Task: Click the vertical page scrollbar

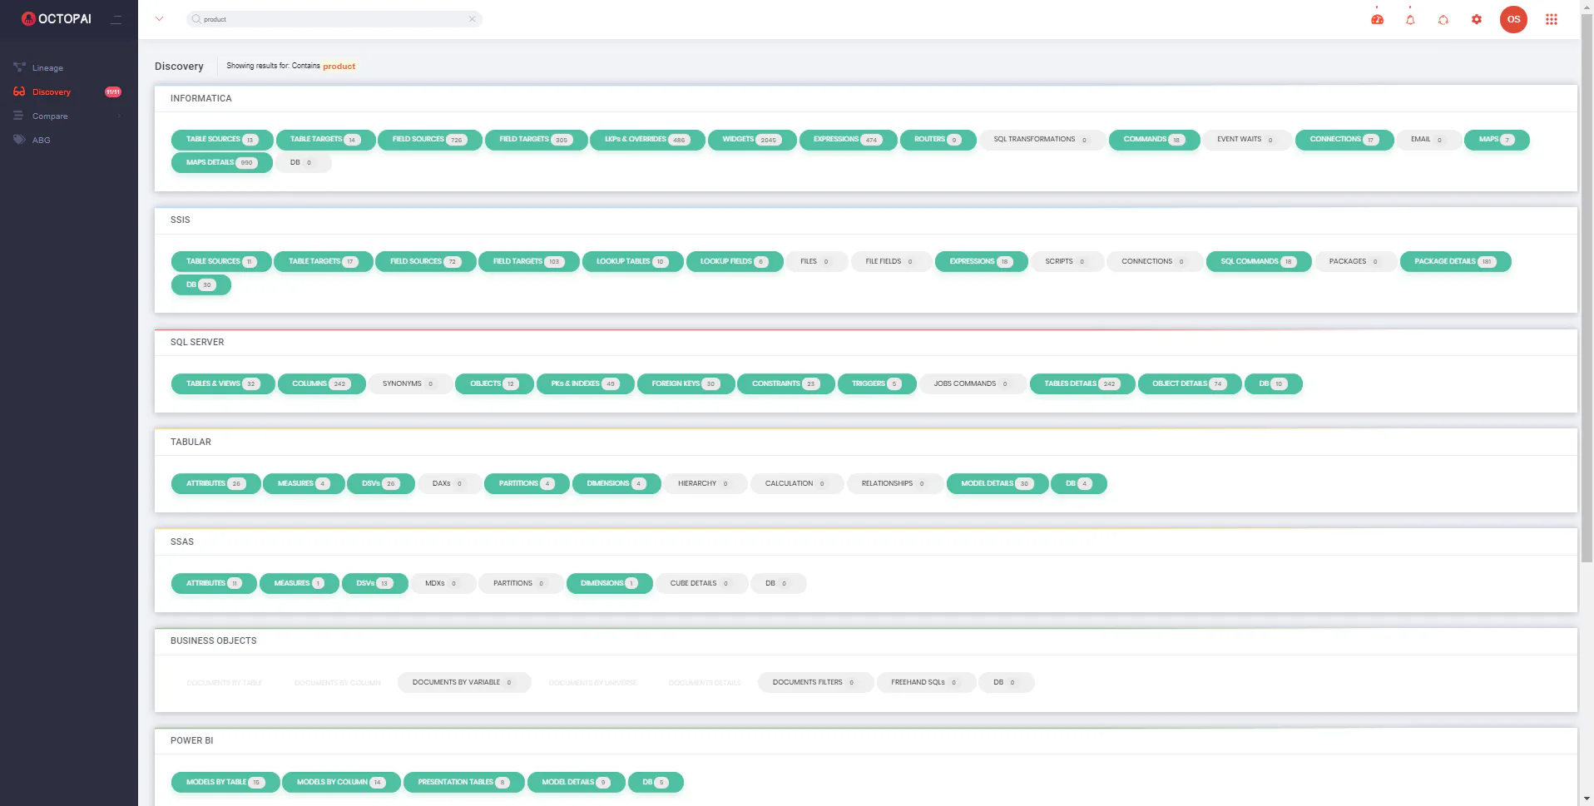Action: pos(1587,289)
